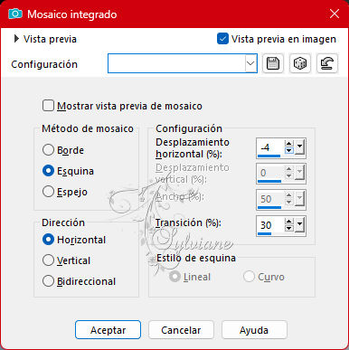349x350 pixels.
Task: Toggle Vista previa en imagen checkbox
Action: pos(222,39)
